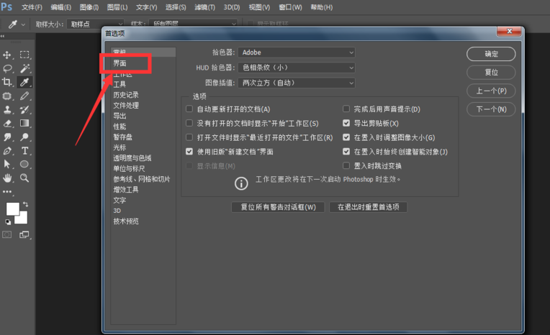Open the eyedropper tool preset picker arrow
This screenshot has height=335, width=550.
tap(23, 24)
